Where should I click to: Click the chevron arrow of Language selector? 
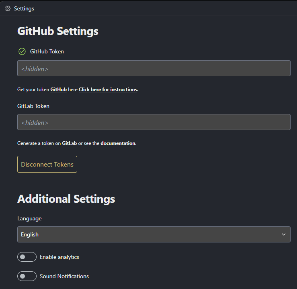click(284, 234)
